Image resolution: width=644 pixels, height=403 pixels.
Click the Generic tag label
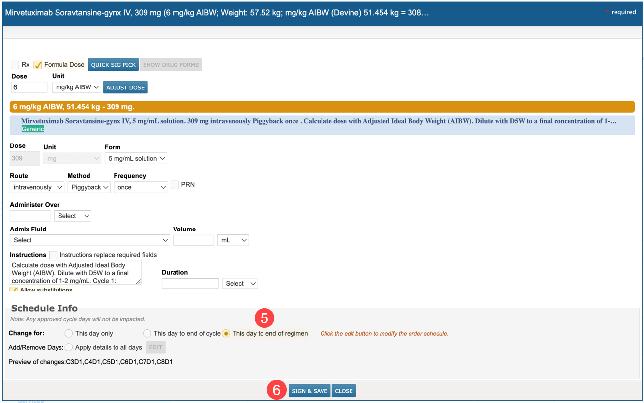tap(33, 129)
